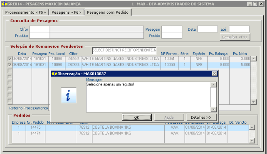
Task: Click Pedidos list scroll up arrow
Action: 252,127
